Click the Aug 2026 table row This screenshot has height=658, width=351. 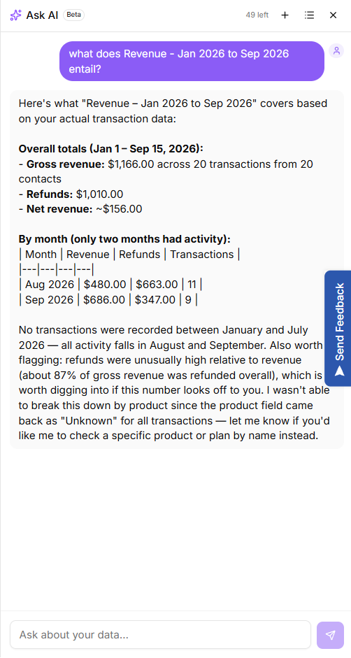point(111,285)
